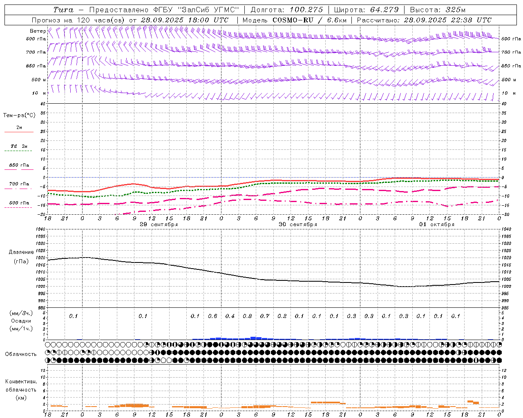Select the "700 гПа" temperature legend entry

tap(19, 184)
